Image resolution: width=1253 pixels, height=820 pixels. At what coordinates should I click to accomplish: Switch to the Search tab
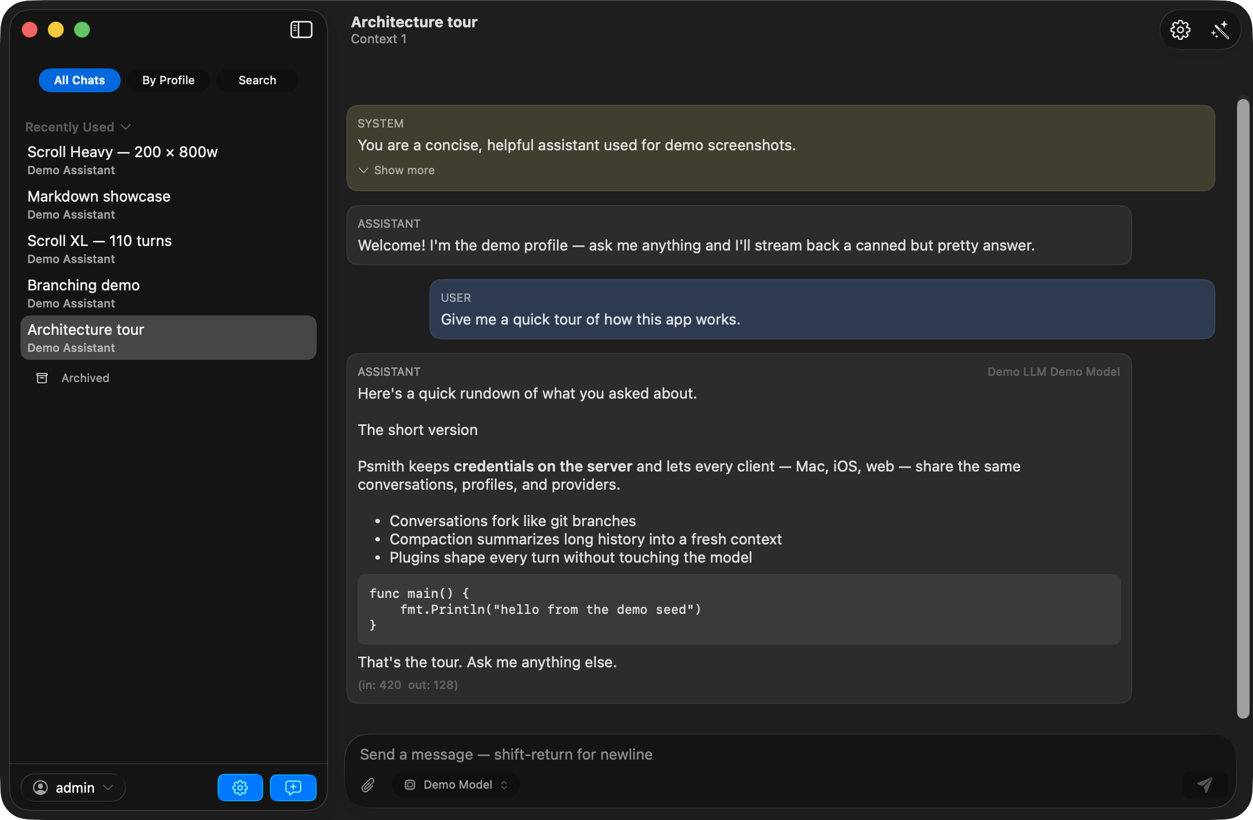(x=257, y=80)
